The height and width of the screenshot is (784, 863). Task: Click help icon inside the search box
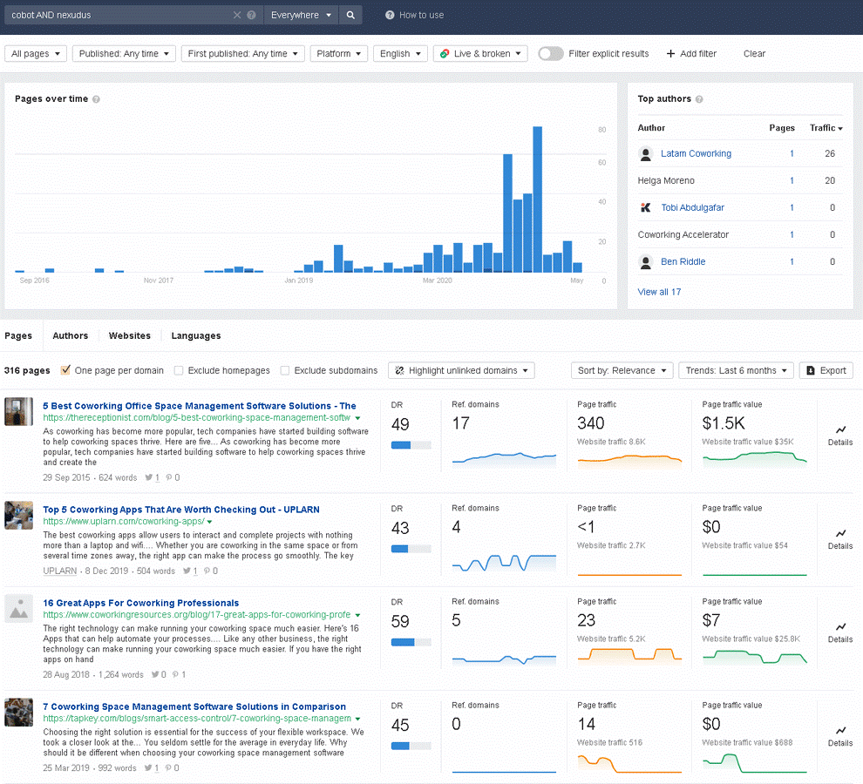point(252,15)
